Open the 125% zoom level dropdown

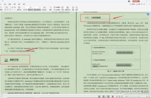7,7
